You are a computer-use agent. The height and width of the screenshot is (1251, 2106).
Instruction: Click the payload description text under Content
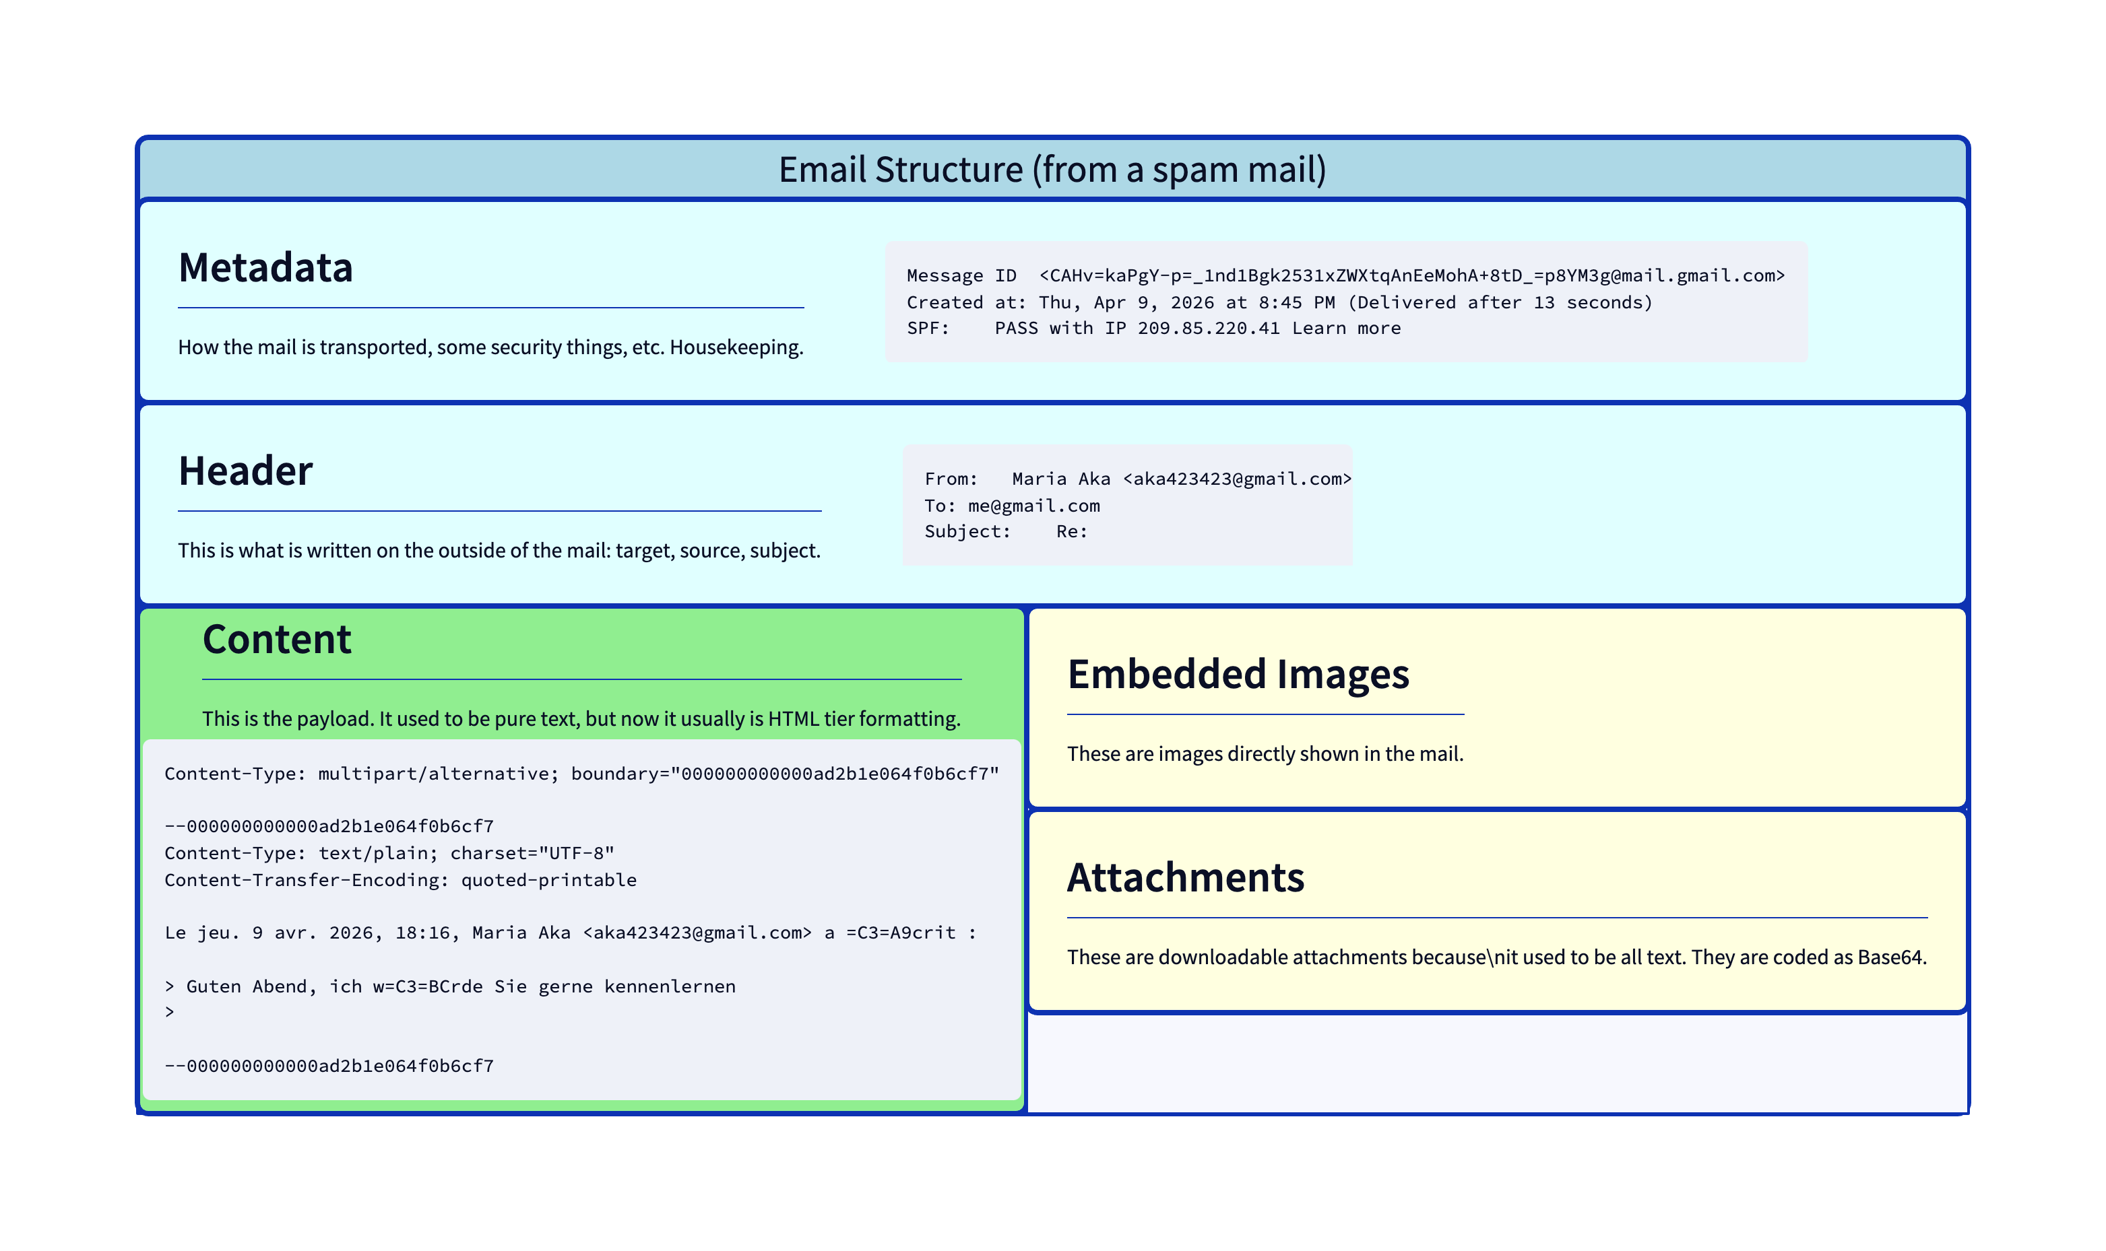click(581, 719)
